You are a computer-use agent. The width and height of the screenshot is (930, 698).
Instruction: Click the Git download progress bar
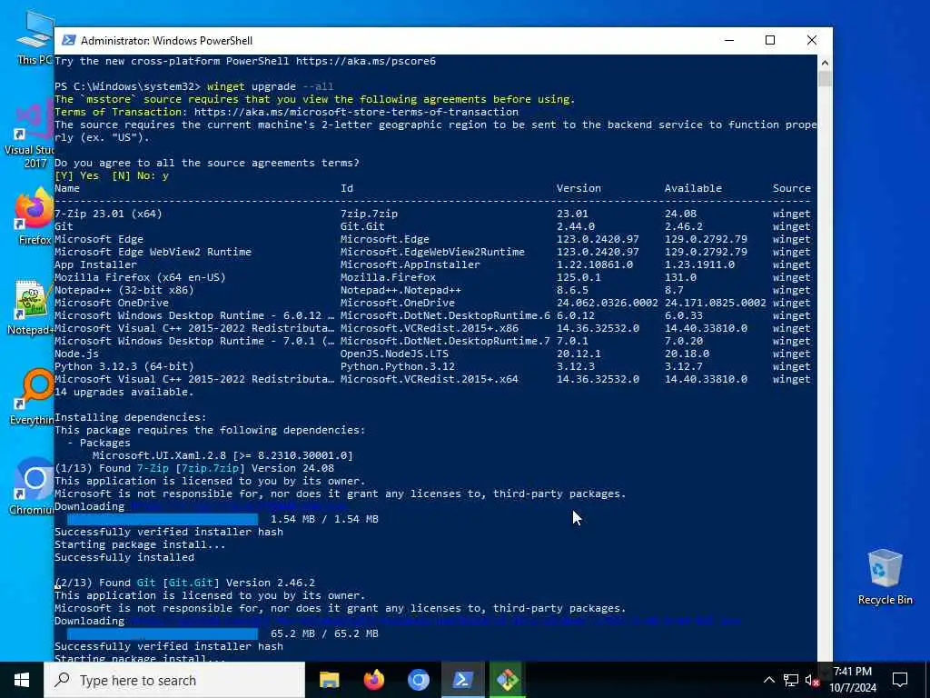[x=163, y=633]
